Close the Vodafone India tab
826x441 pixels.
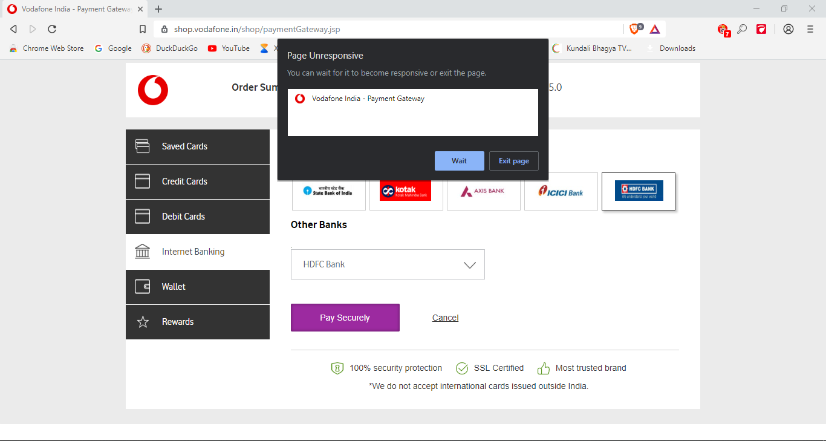tap(141, 9)
